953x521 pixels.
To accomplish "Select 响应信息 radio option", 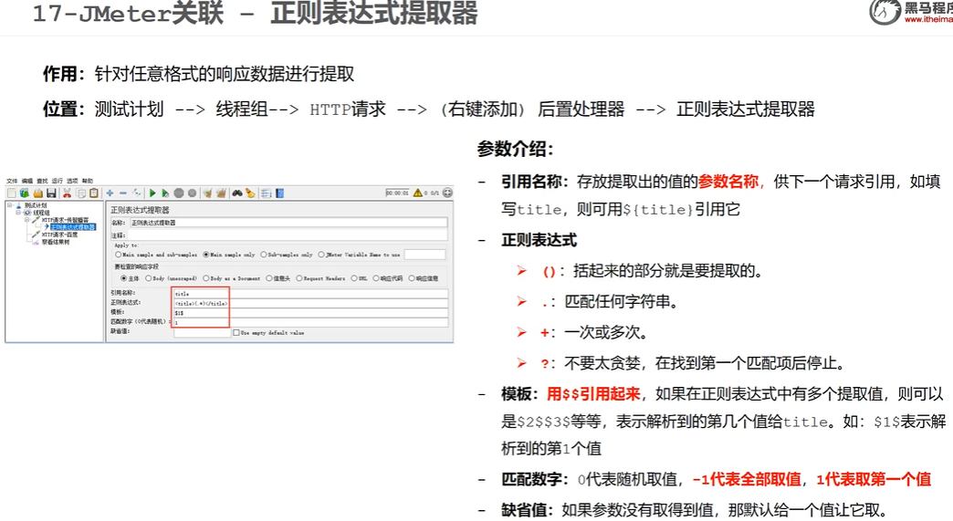I will (x=412, y=278).
